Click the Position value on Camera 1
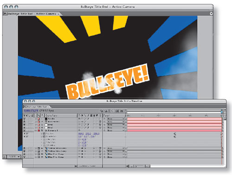232x175 pixels. coord(89,134)
